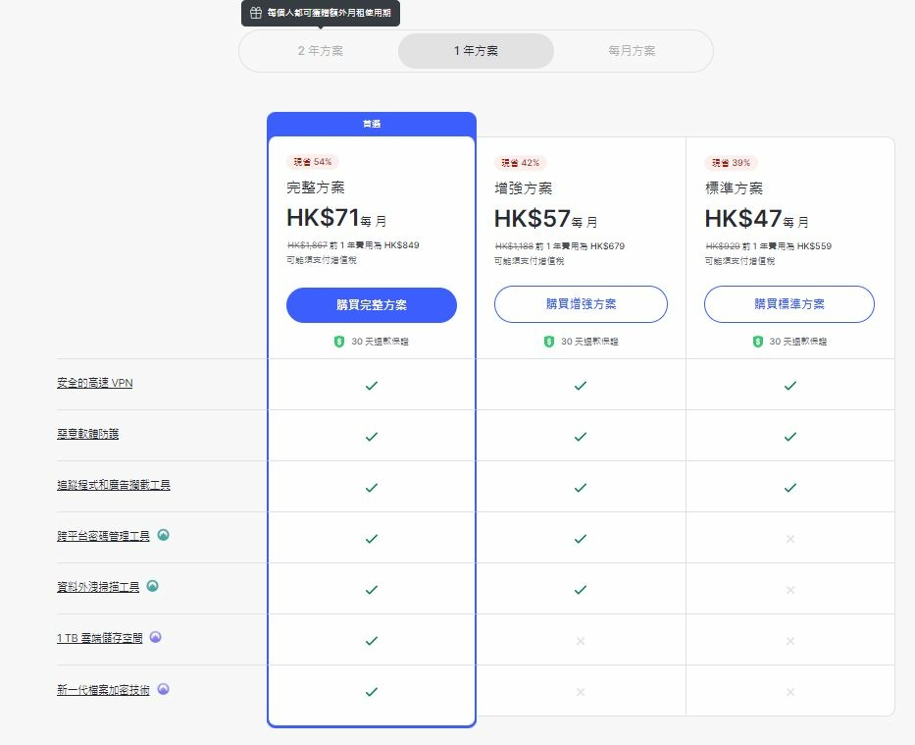Click NordLocker icon beside 新一代檔案加密技術
This screenshot has width=915, height=745.
coord(164,689)
